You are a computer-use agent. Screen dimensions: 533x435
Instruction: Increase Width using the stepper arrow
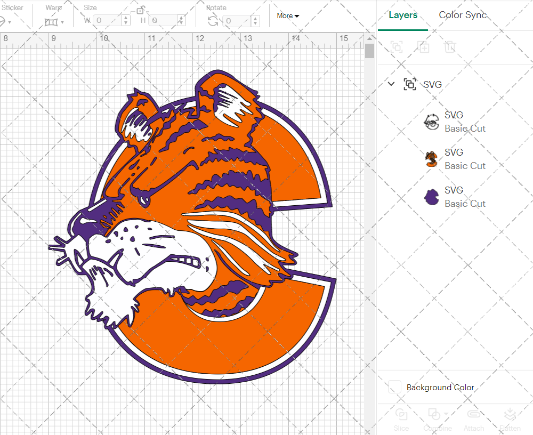tap(126, 18)
